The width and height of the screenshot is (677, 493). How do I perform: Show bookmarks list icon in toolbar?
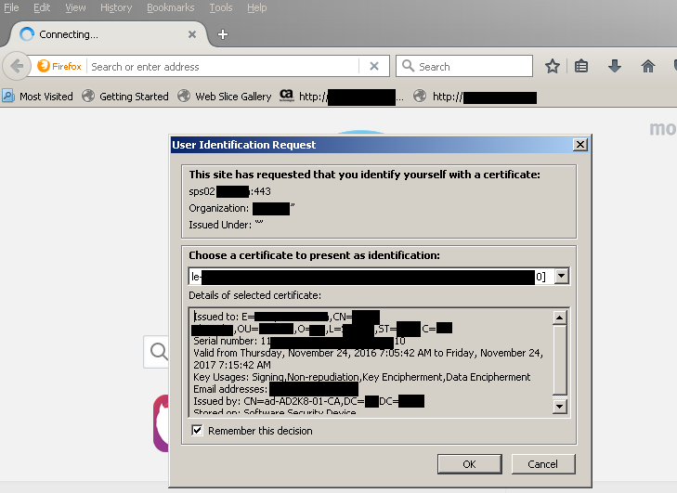coord(581,67)
